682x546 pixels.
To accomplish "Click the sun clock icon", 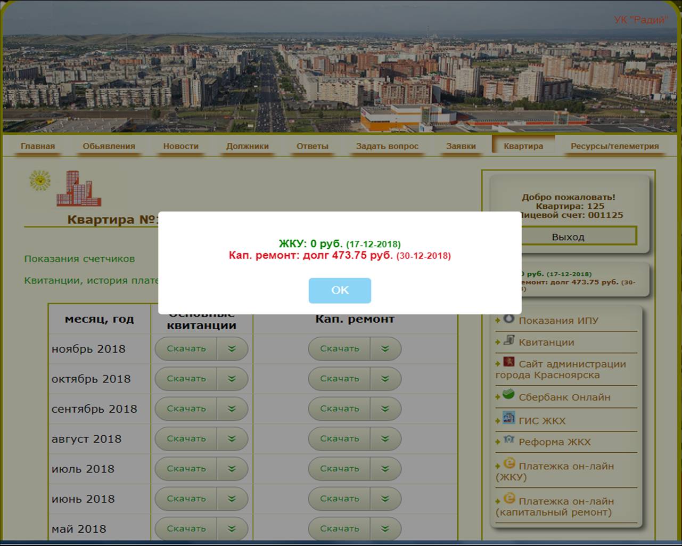I will pyautogui.click(x=39, y=181).
